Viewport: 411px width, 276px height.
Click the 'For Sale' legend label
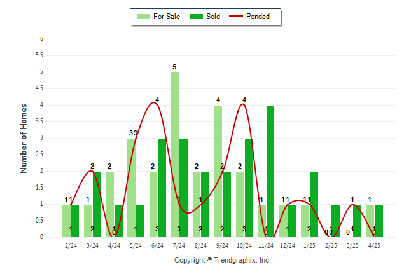167,17
